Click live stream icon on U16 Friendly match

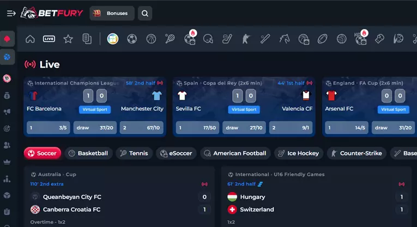(402, 184)
